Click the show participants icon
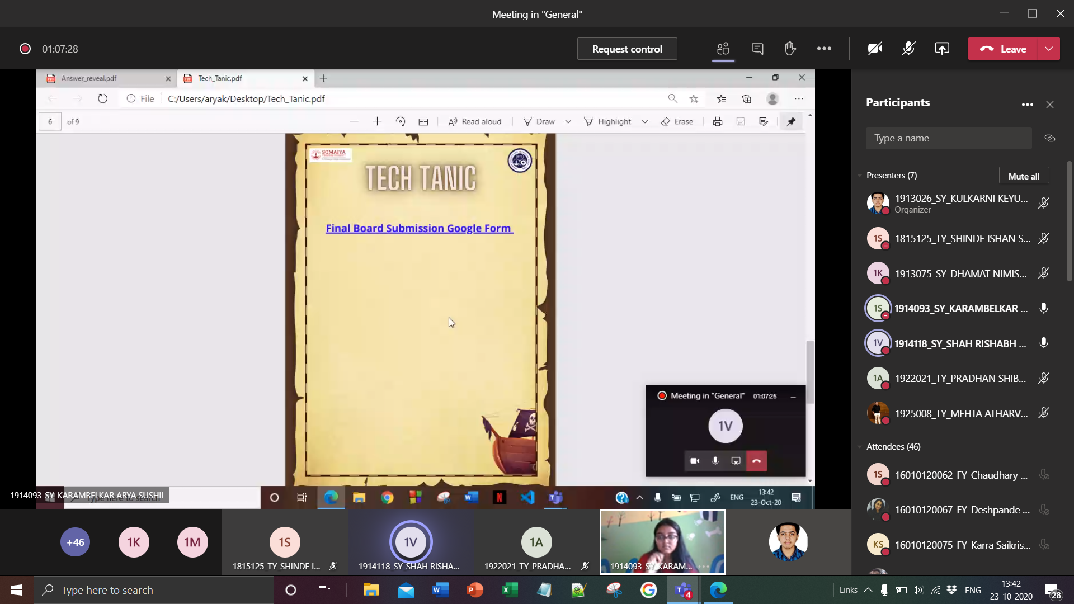The height and width of the screenshot is (604, 1074). 723,49
